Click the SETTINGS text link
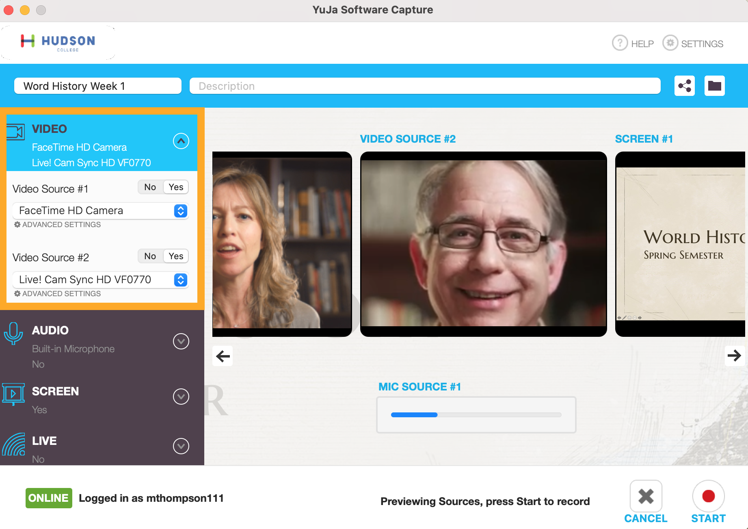 coord(702,44)
